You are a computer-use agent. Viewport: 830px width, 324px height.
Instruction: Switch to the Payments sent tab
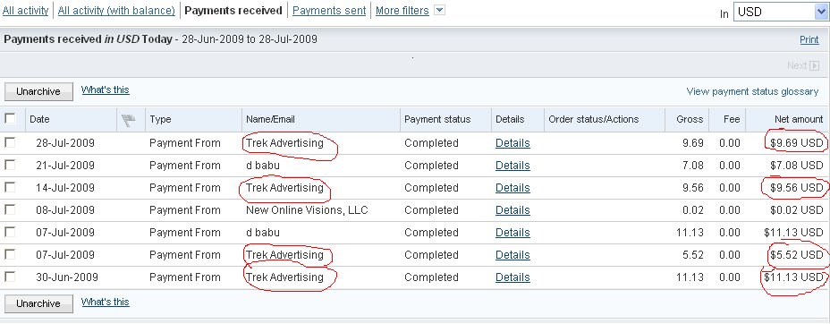329,11
